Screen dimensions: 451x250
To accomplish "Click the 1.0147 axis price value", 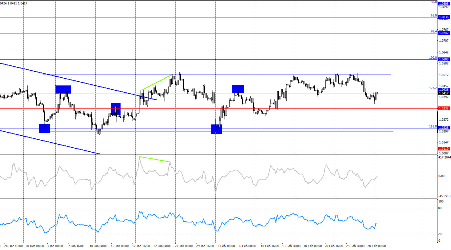I will 444,142.
